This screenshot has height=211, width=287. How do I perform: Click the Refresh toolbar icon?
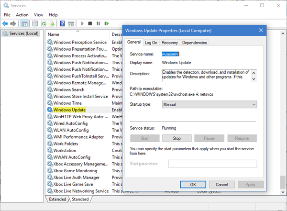coord(43,23)
